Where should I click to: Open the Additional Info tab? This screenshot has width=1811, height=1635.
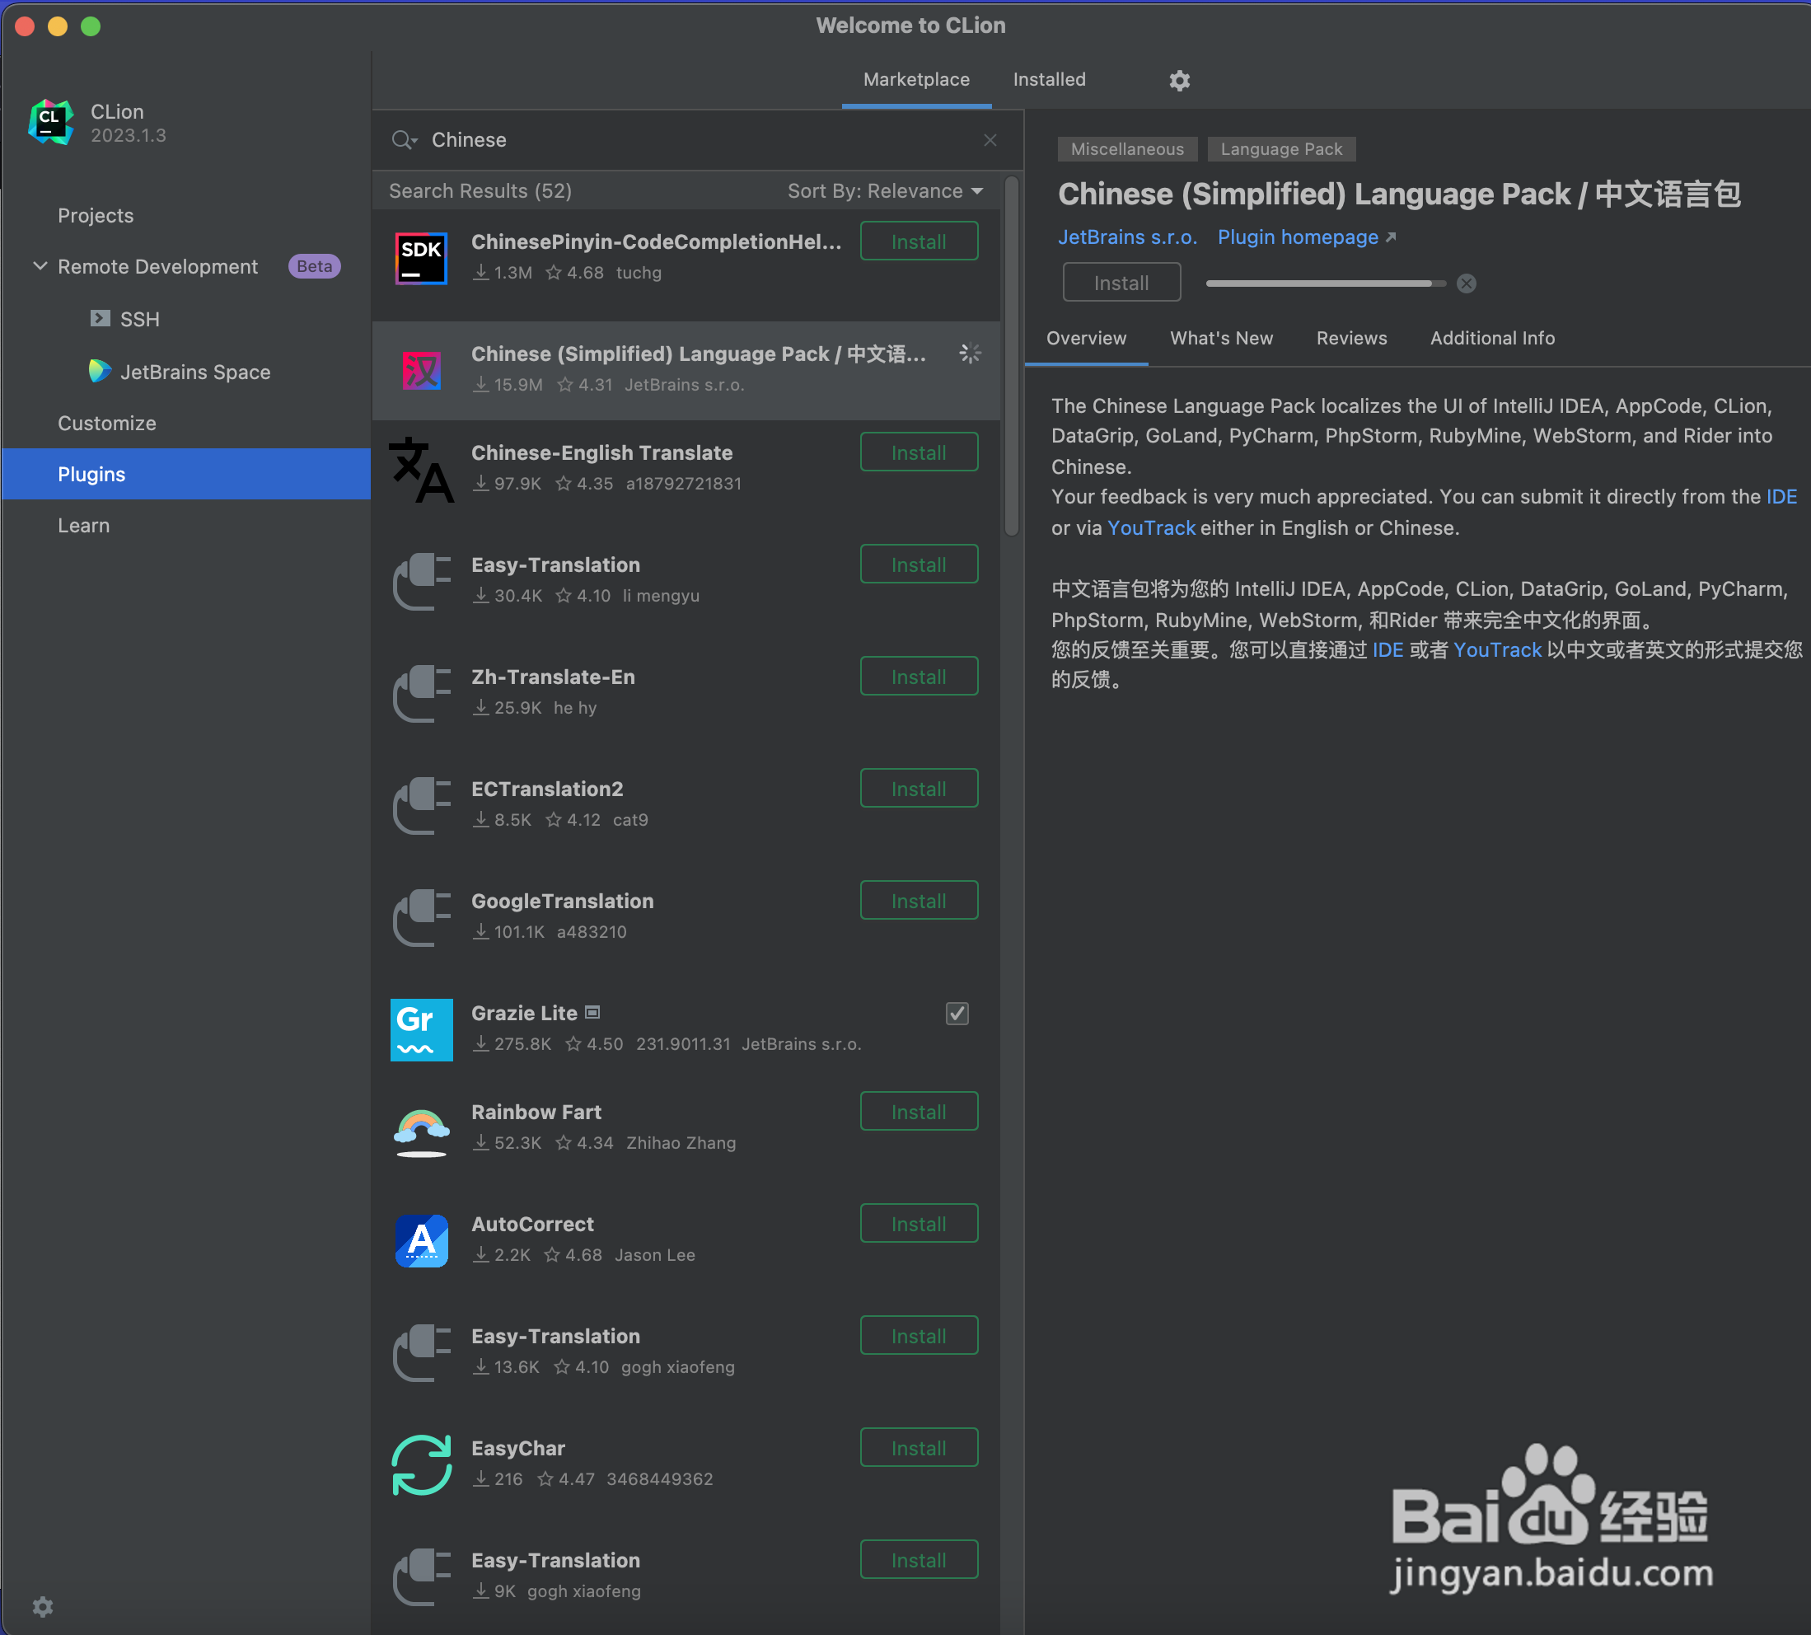click(x=1492, y=339)
